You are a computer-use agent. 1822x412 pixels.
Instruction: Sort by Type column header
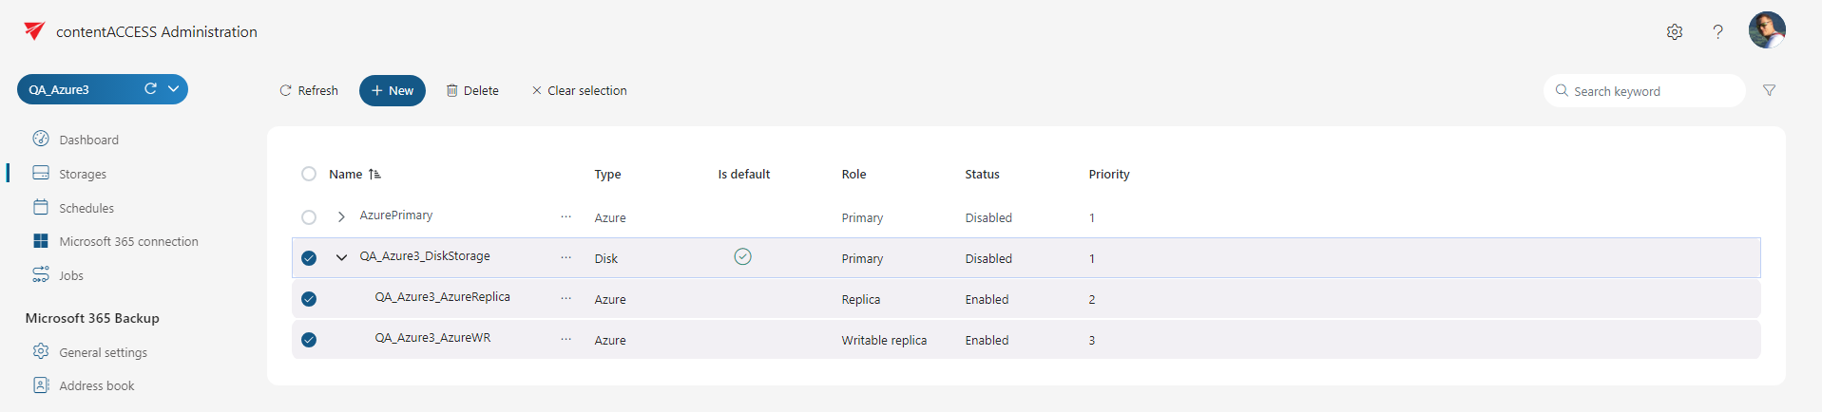(608, 174)
